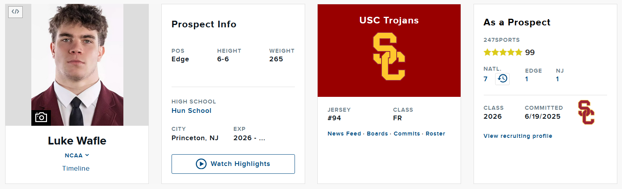The image size is (622, 189).
Task: Open the Hun School link
Action: (x=192, y=111)
